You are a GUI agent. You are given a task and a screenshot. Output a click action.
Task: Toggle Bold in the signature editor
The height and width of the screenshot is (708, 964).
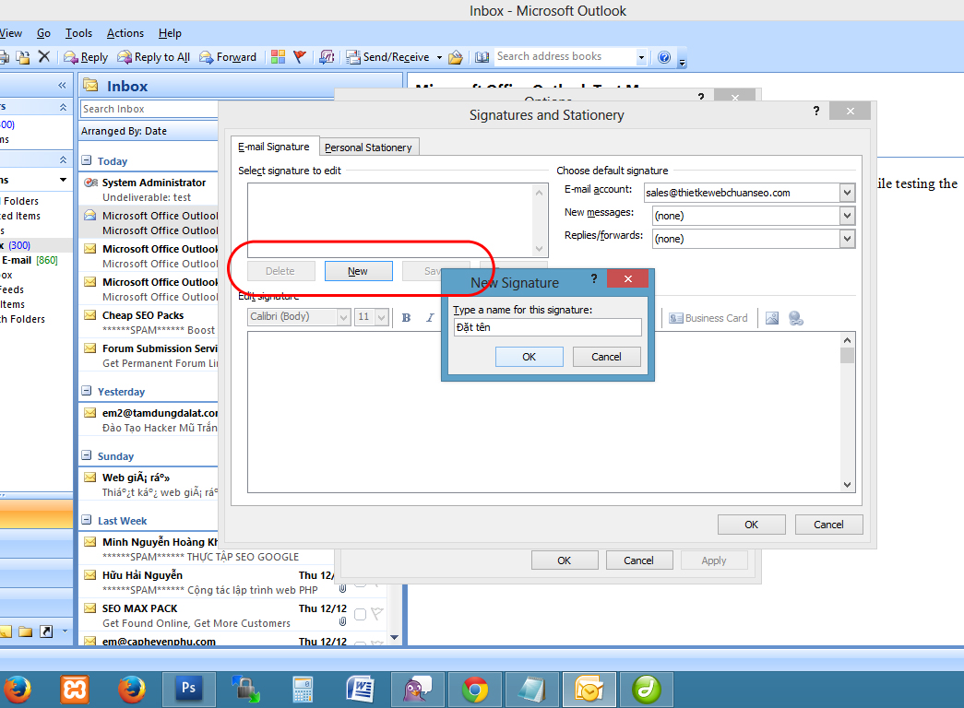tap(407, 318)
